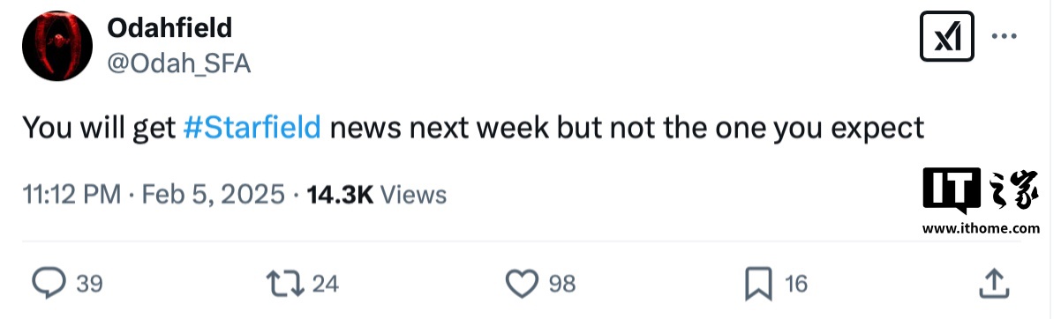The height and width of the screenshot is (319, 1061).
Task: Click the Odahfield display name
Action: pos(169,28)
